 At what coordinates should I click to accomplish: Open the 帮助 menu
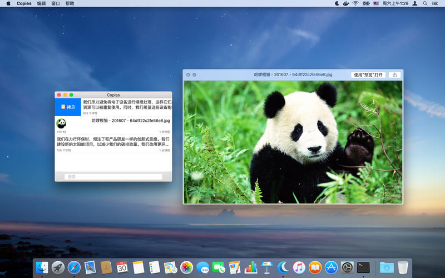click(70, 3)
